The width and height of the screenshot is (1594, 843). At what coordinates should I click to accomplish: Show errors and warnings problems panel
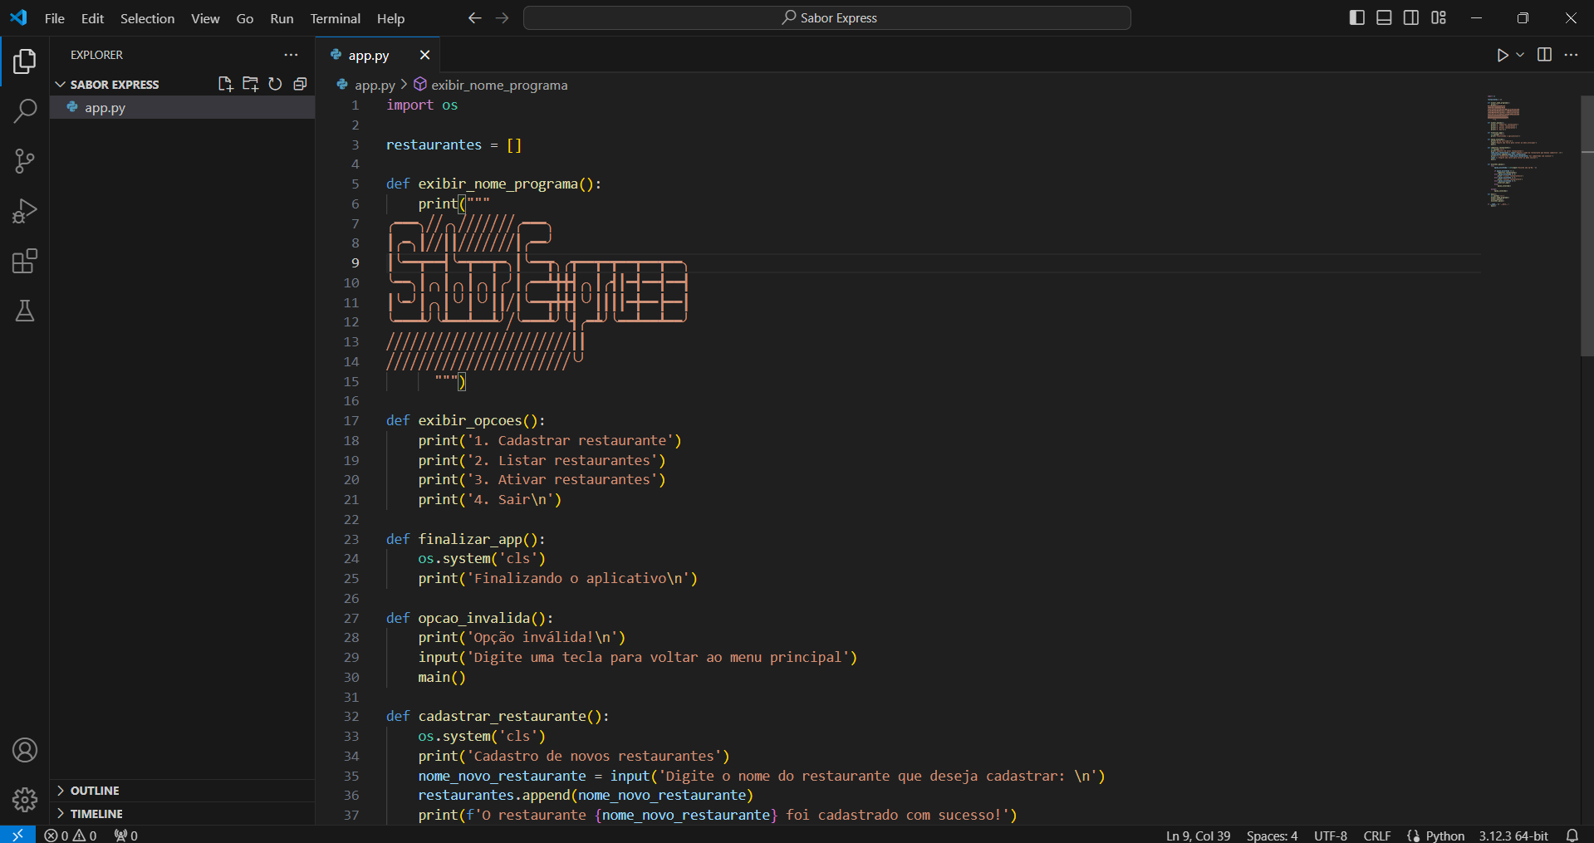(x=71, y=836)
